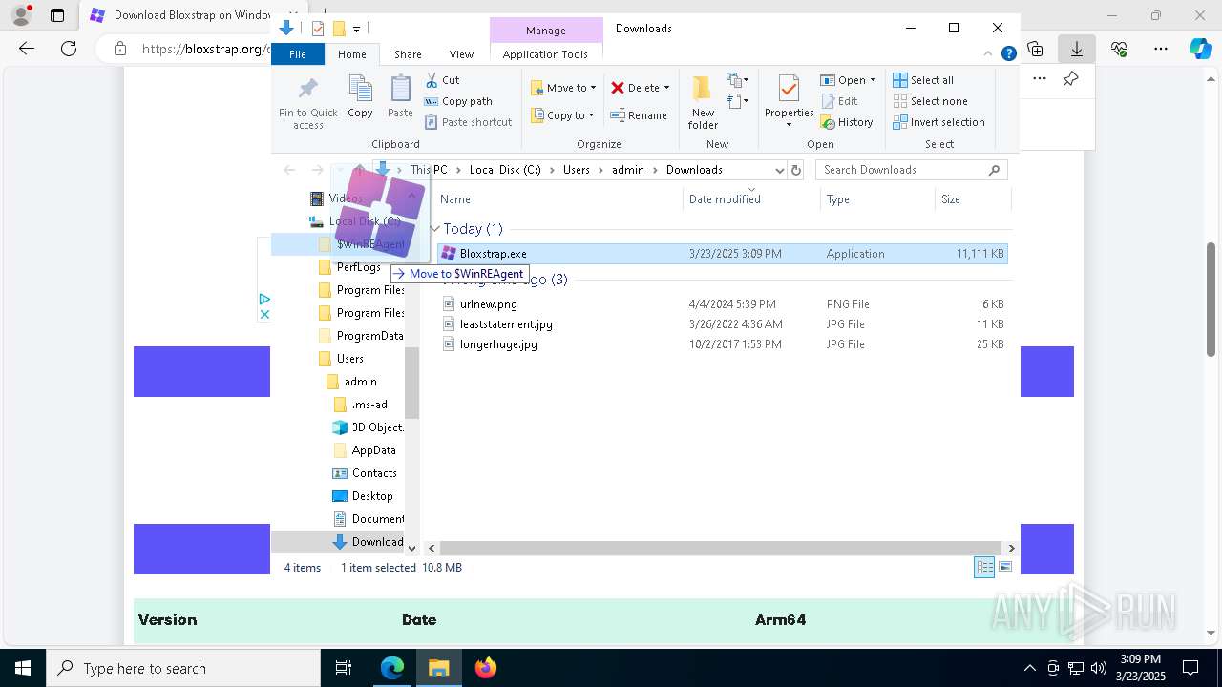Screen dimensions: 1222x687
Task: Select urlnew.png file
Action: (722, 304)
